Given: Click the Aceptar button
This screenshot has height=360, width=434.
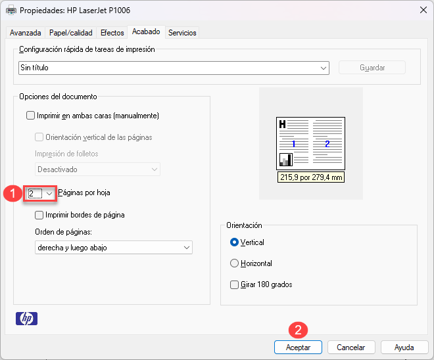Looking at the screenshot, I should click(298, 348).
